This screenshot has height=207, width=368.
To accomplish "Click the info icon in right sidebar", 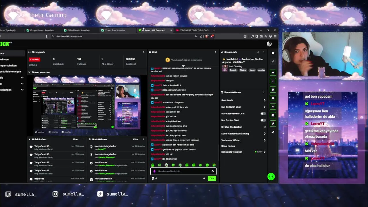I will click(x=273, y=53).
